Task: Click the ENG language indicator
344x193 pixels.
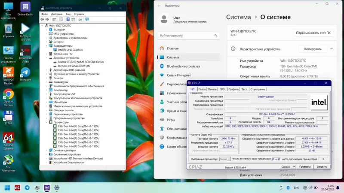Action: pyautogui.click(x=297, y=188)
